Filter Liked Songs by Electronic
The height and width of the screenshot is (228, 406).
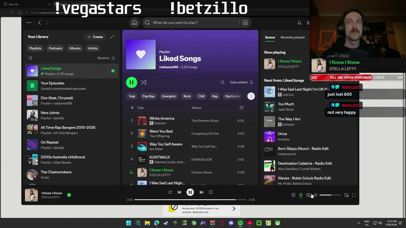click(x=232, y=96)
